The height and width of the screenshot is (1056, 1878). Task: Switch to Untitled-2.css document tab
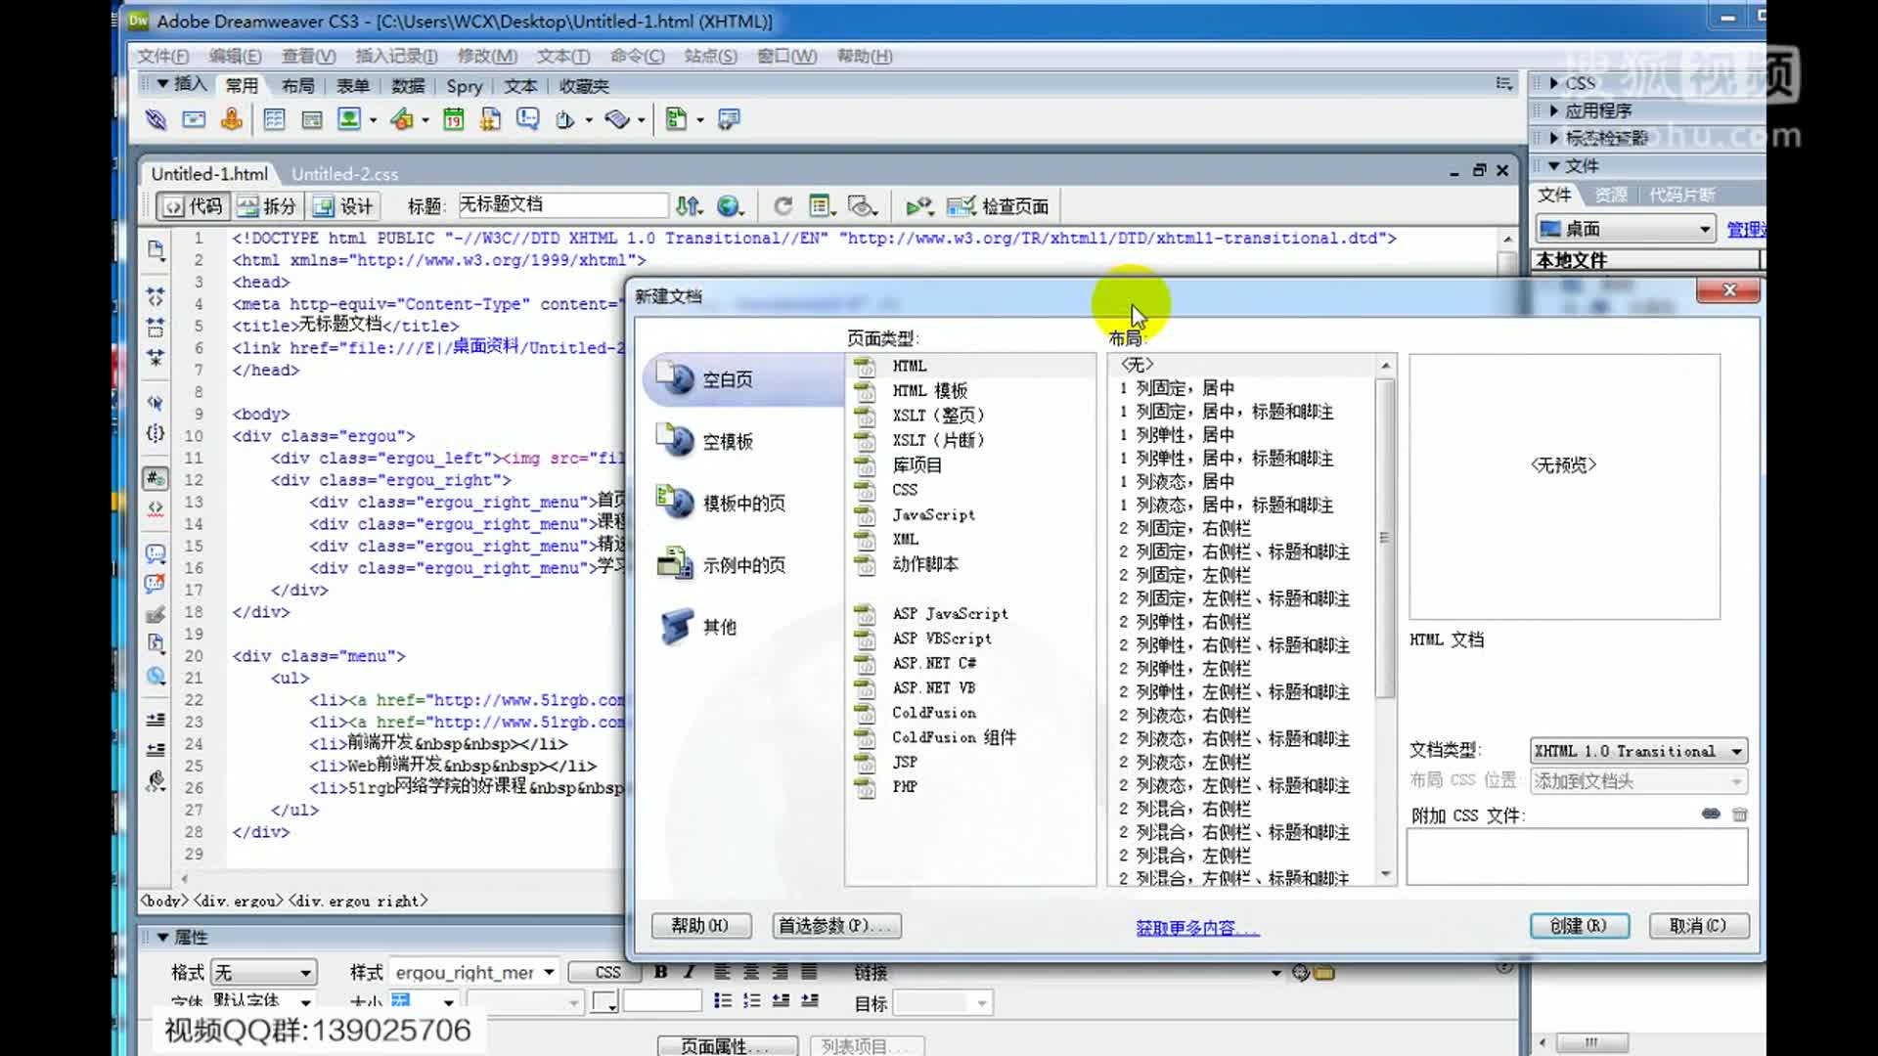coord(344,174)
